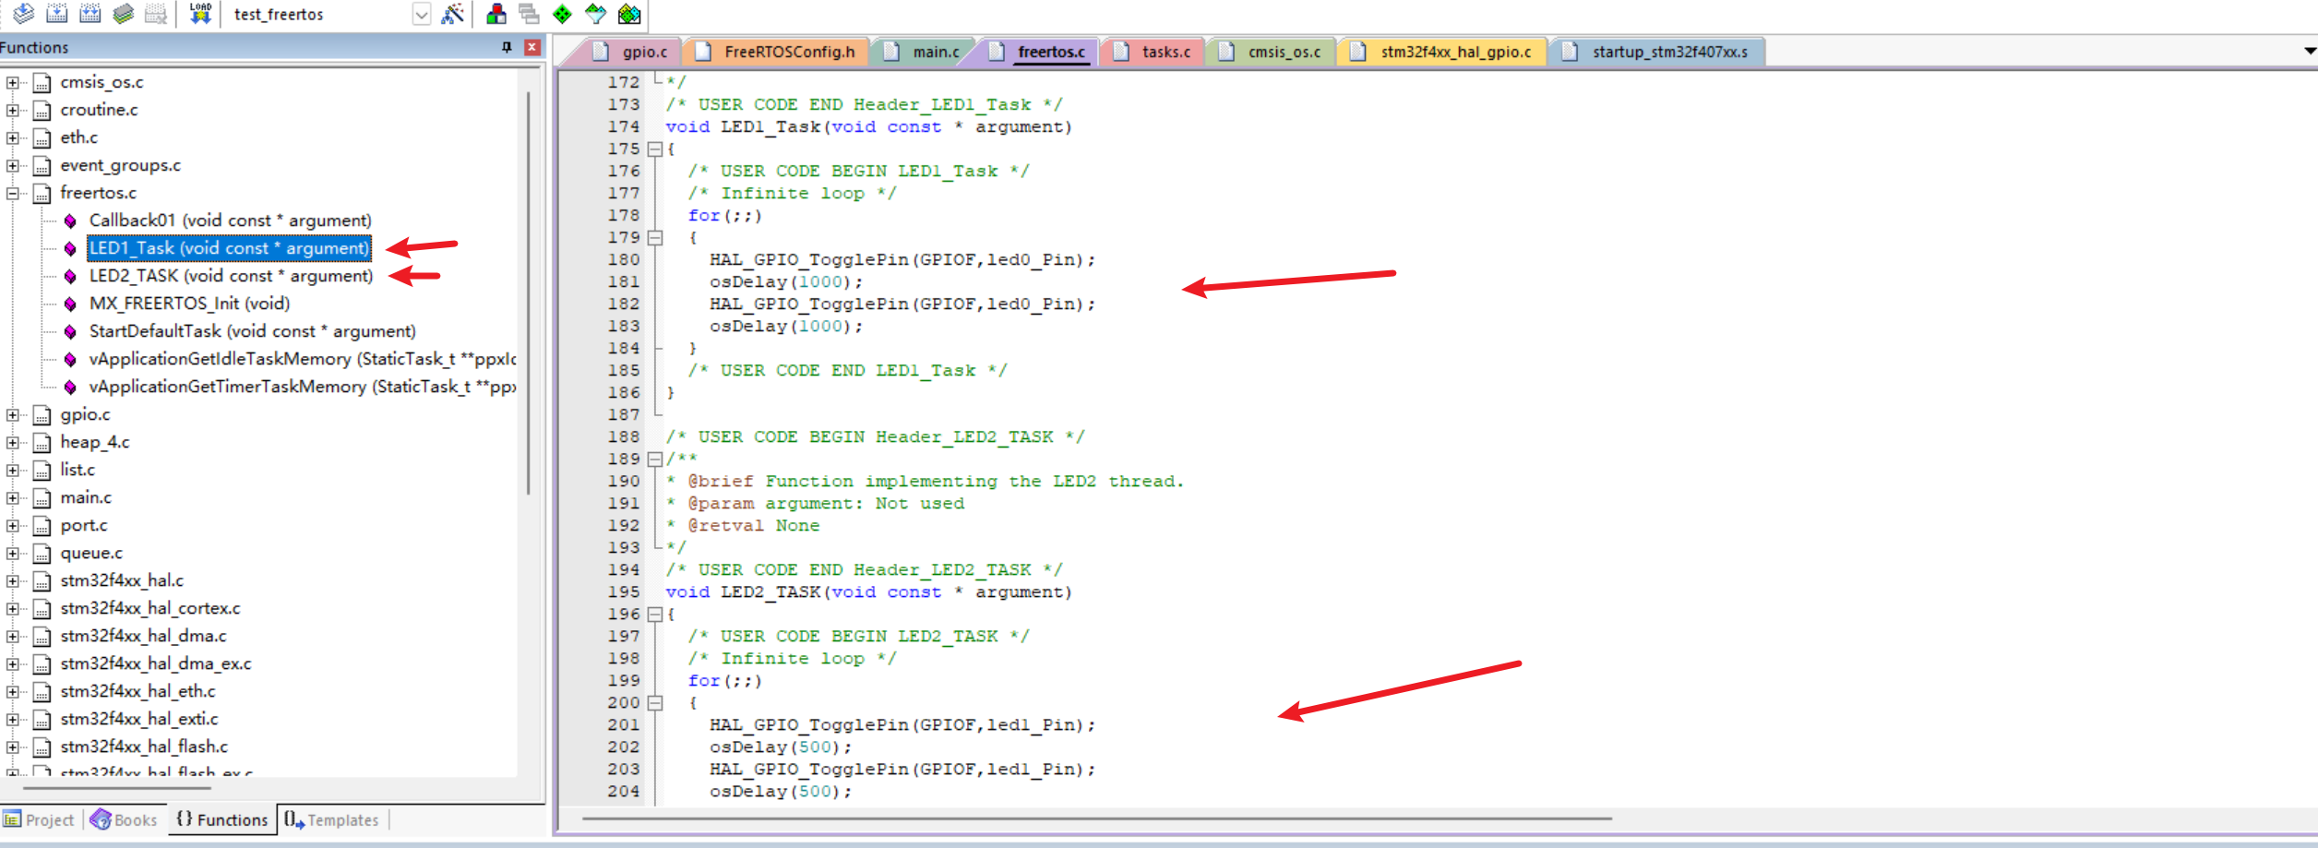The image size is (2318, 848).
Task: Expand the queue.c tree node
Action: coord(12,553)
